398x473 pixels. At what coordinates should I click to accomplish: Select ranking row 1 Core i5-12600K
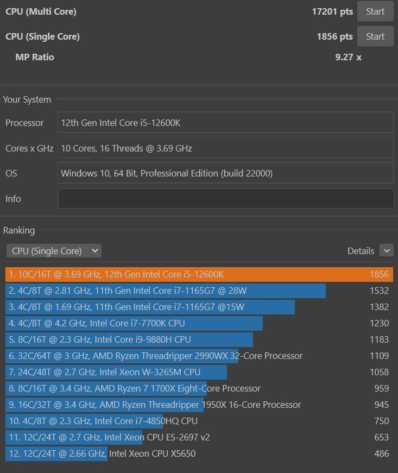(199, 274)
